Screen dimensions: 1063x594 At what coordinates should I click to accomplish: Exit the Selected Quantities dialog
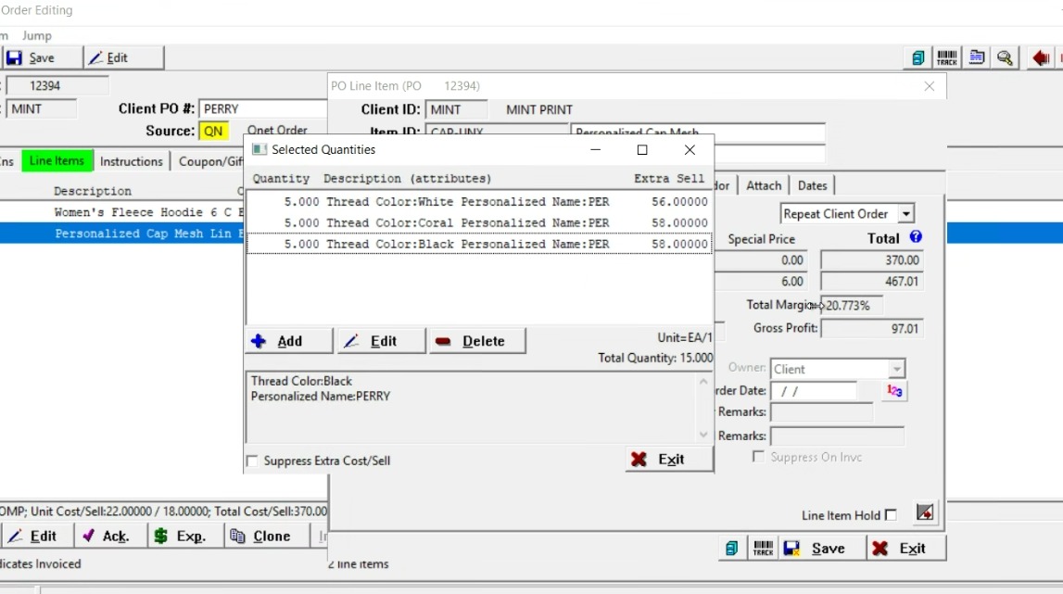669,459
